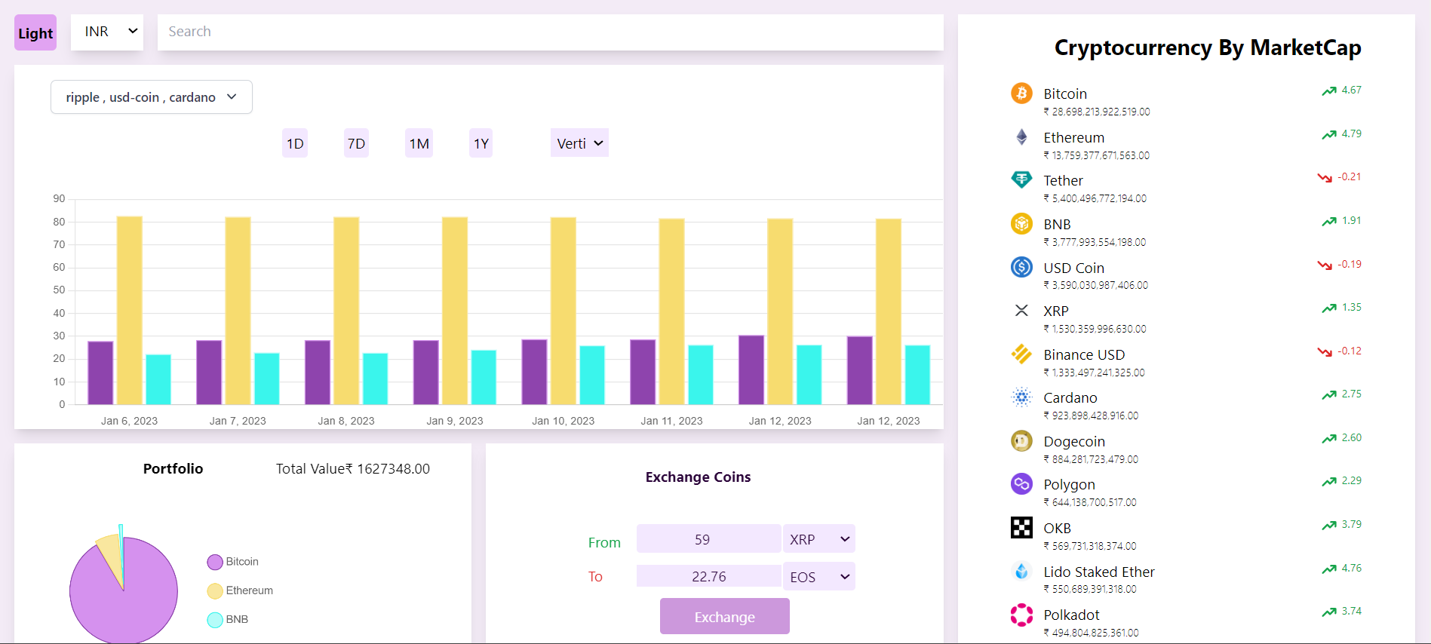Click OKB's green uptrend arrow

pyautogui.click(x=1329, y=526)
